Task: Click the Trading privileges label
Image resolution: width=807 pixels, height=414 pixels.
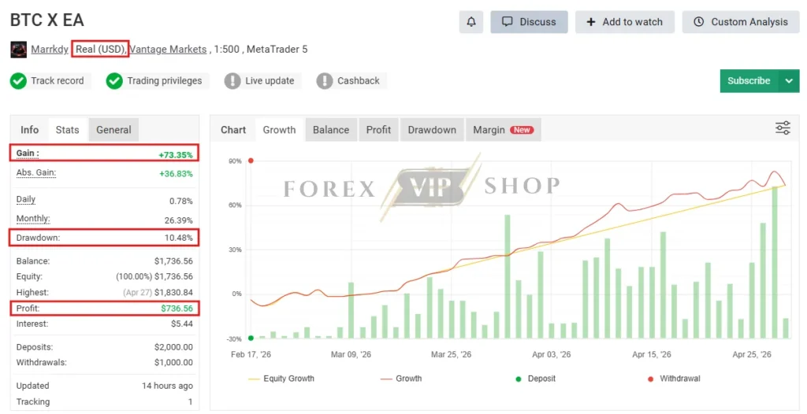Action: [165, 81]
